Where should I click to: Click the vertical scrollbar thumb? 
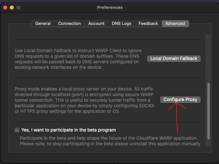tap(208, 113)
